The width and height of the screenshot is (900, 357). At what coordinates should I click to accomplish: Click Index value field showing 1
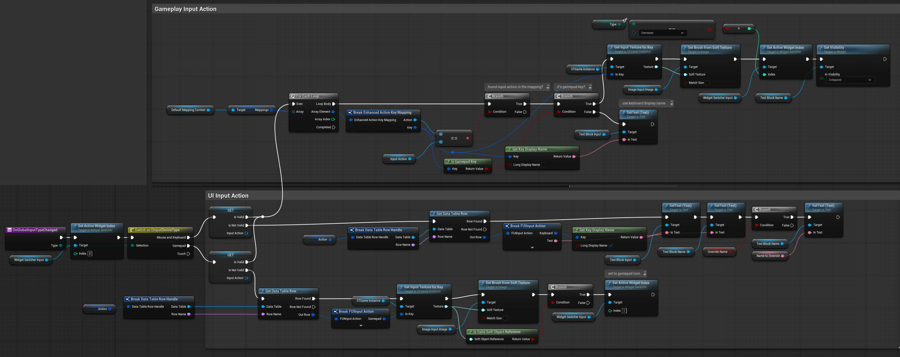click(x=624, y=310)
